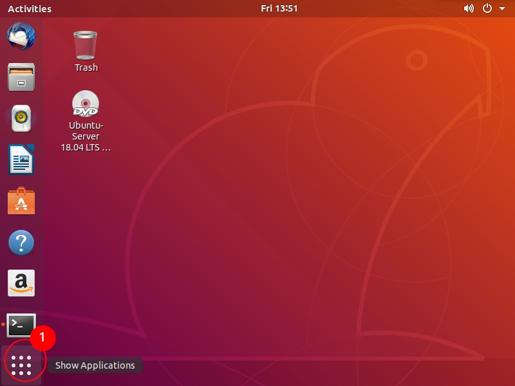Click the Trash text label
515x386 pixels.
86,68
